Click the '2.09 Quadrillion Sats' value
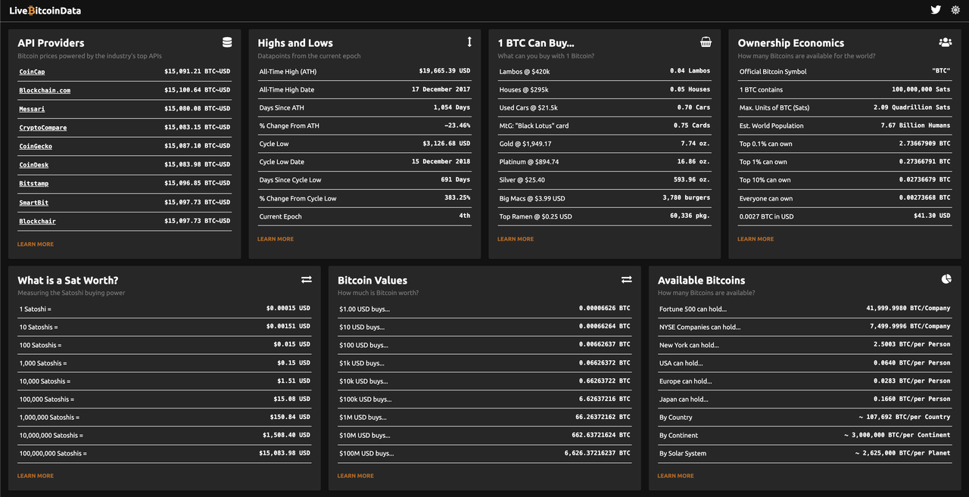The image size is (969, 497). tap(912, 107)
